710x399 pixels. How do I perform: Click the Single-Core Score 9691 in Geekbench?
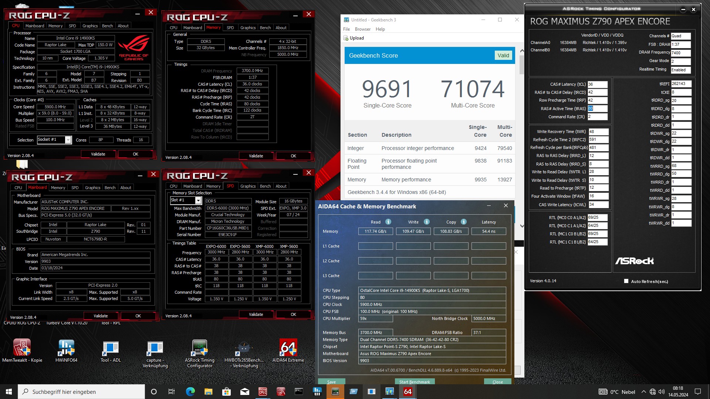387,89
